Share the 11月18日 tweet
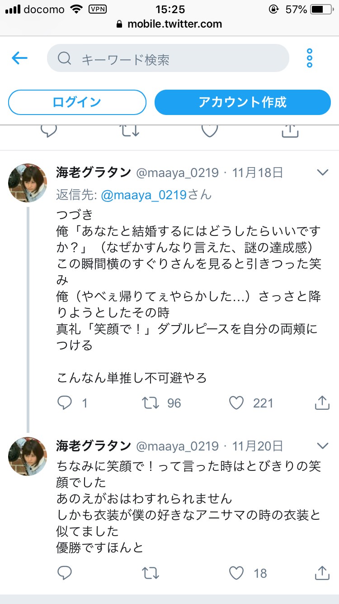The height and width of the screenshot is (604, 339). (x=322, y=403)
